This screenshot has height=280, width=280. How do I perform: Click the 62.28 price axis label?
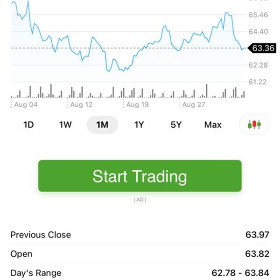tap(258, 65)
